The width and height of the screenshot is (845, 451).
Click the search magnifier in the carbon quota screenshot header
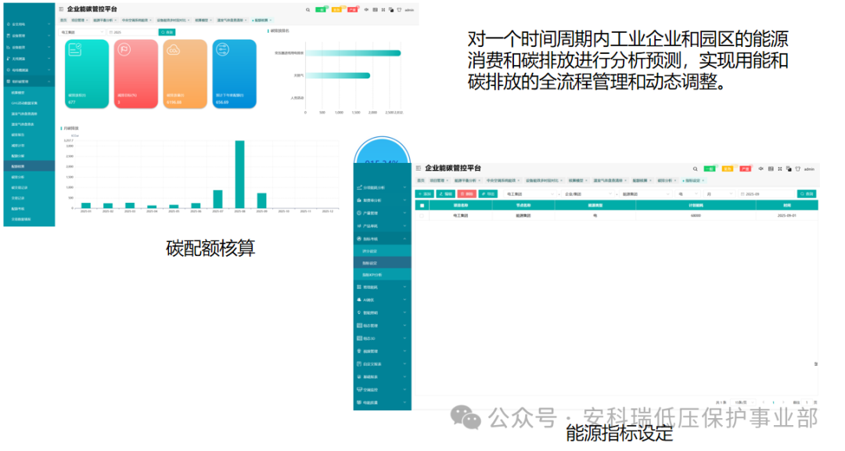[x=307, y=9]
